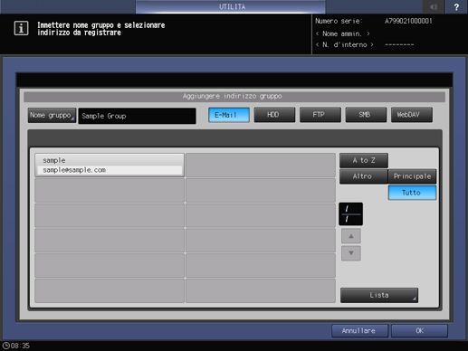Select the SMB address type
Screen dimensions: 468x351
[366, 115]
